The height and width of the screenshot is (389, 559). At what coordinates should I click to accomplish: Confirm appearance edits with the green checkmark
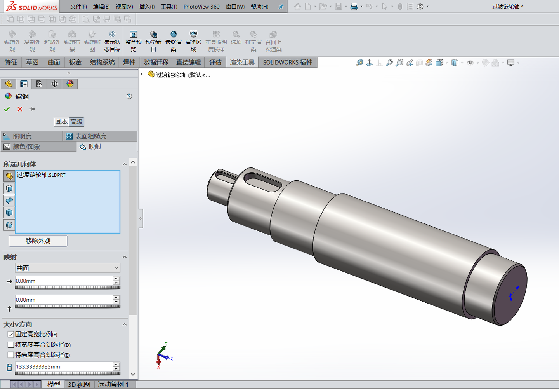tap(7, 109)
